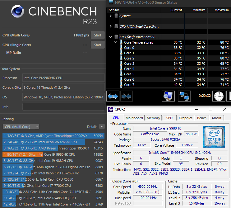Click the empty Info input field
The image size is (231, 208).
63,107
